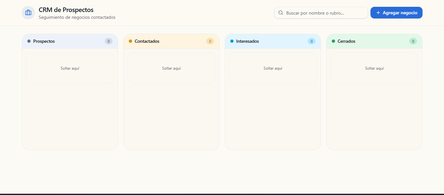The height and width of the screenshot is (195, 444).
Task: Select the Interesados column header
Action: (x=273, y=41)
